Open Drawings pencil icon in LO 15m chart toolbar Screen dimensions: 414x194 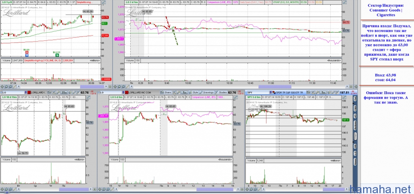point(74,93)
